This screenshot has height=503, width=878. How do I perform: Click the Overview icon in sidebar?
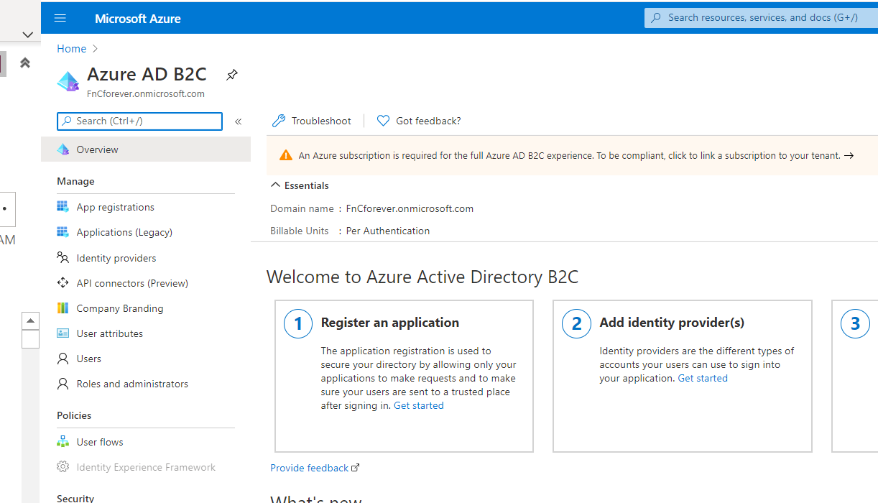pos(63,149)
